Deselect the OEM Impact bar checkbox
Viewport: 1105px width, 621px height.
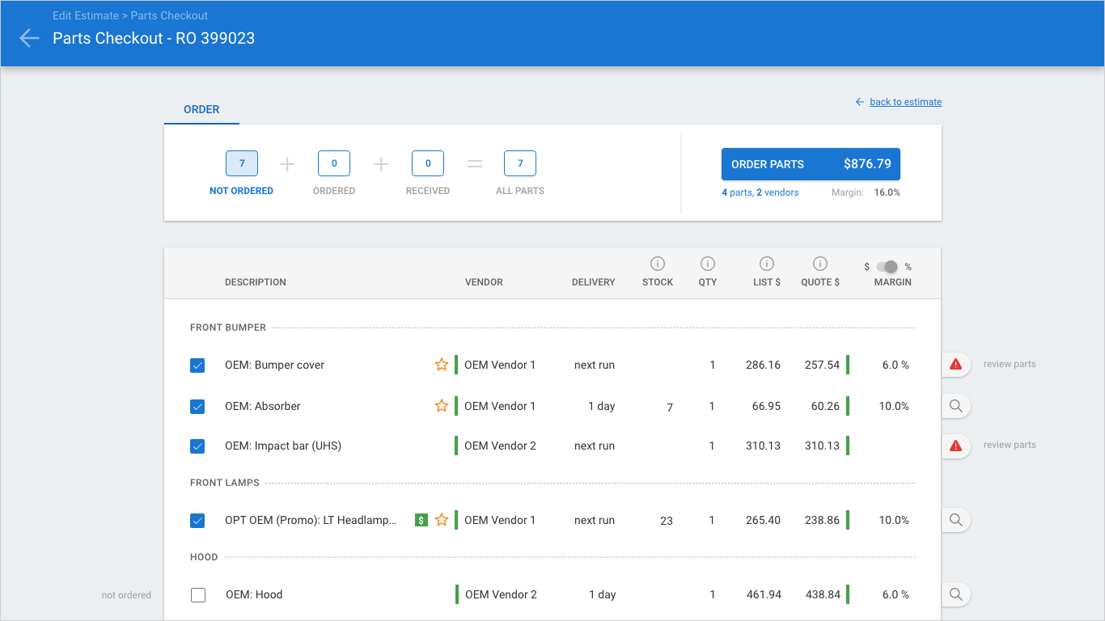click(x=197, y=446)
